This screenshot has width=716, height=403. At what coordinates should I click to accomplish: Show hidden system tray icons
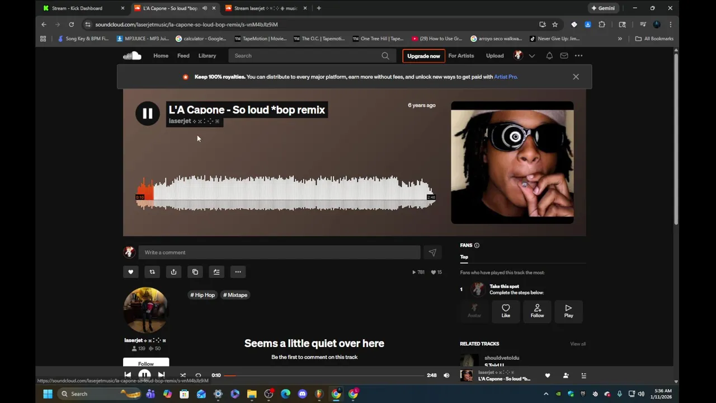coord(546,394)
